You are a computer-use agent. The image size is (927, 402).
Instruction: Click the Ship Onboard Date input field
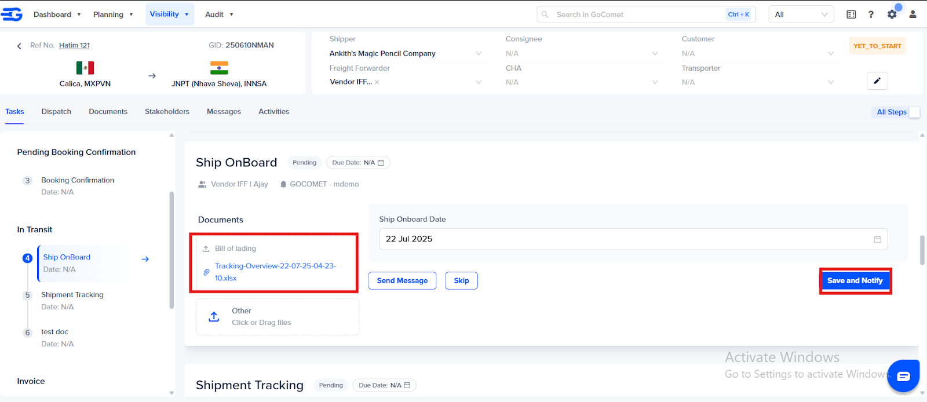tap(633, 239)
